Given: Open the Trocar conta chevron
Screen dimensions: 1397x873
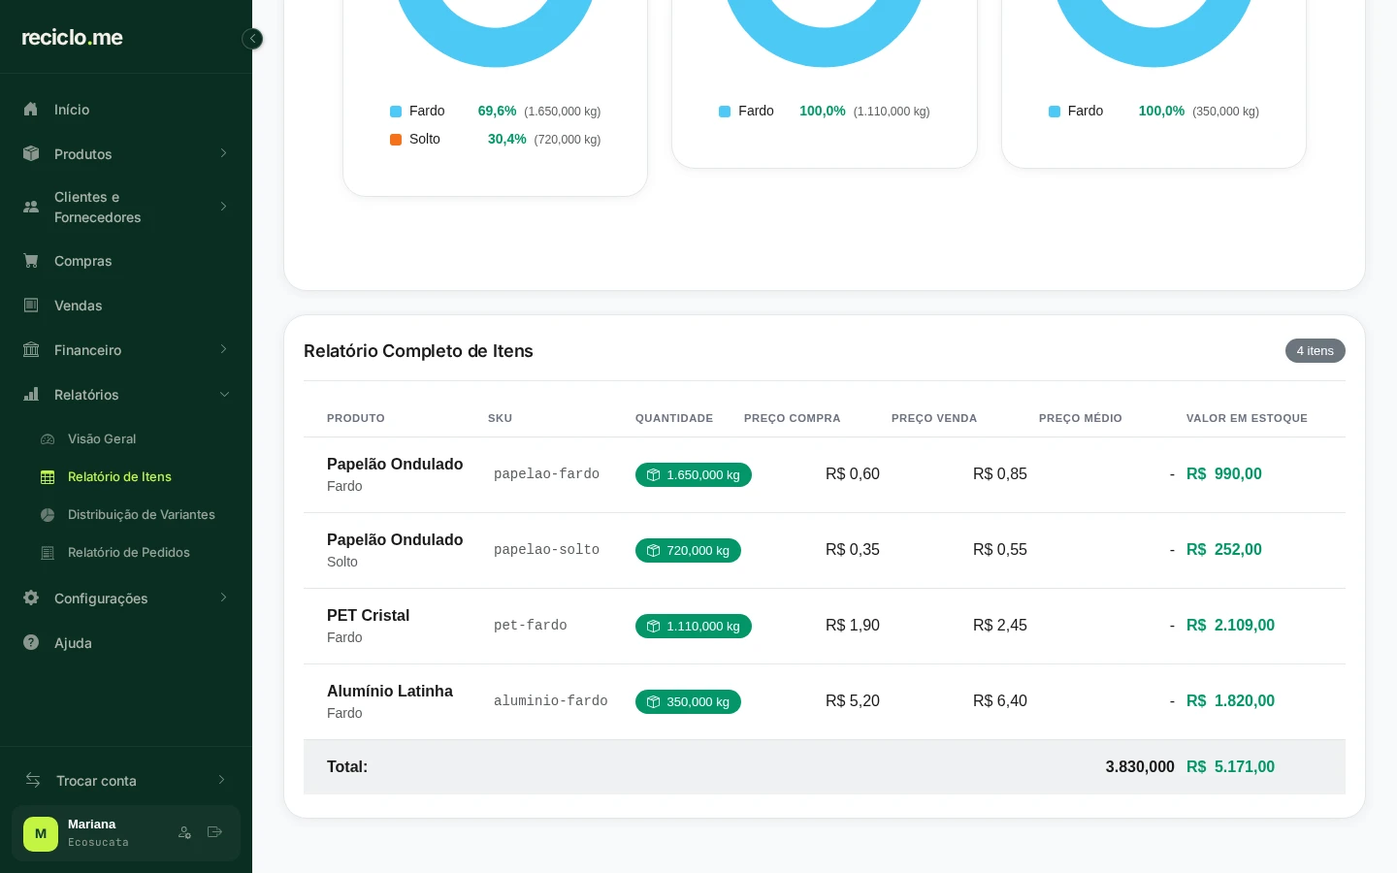Looking at the screenshot, I should (x=221, y=780).
